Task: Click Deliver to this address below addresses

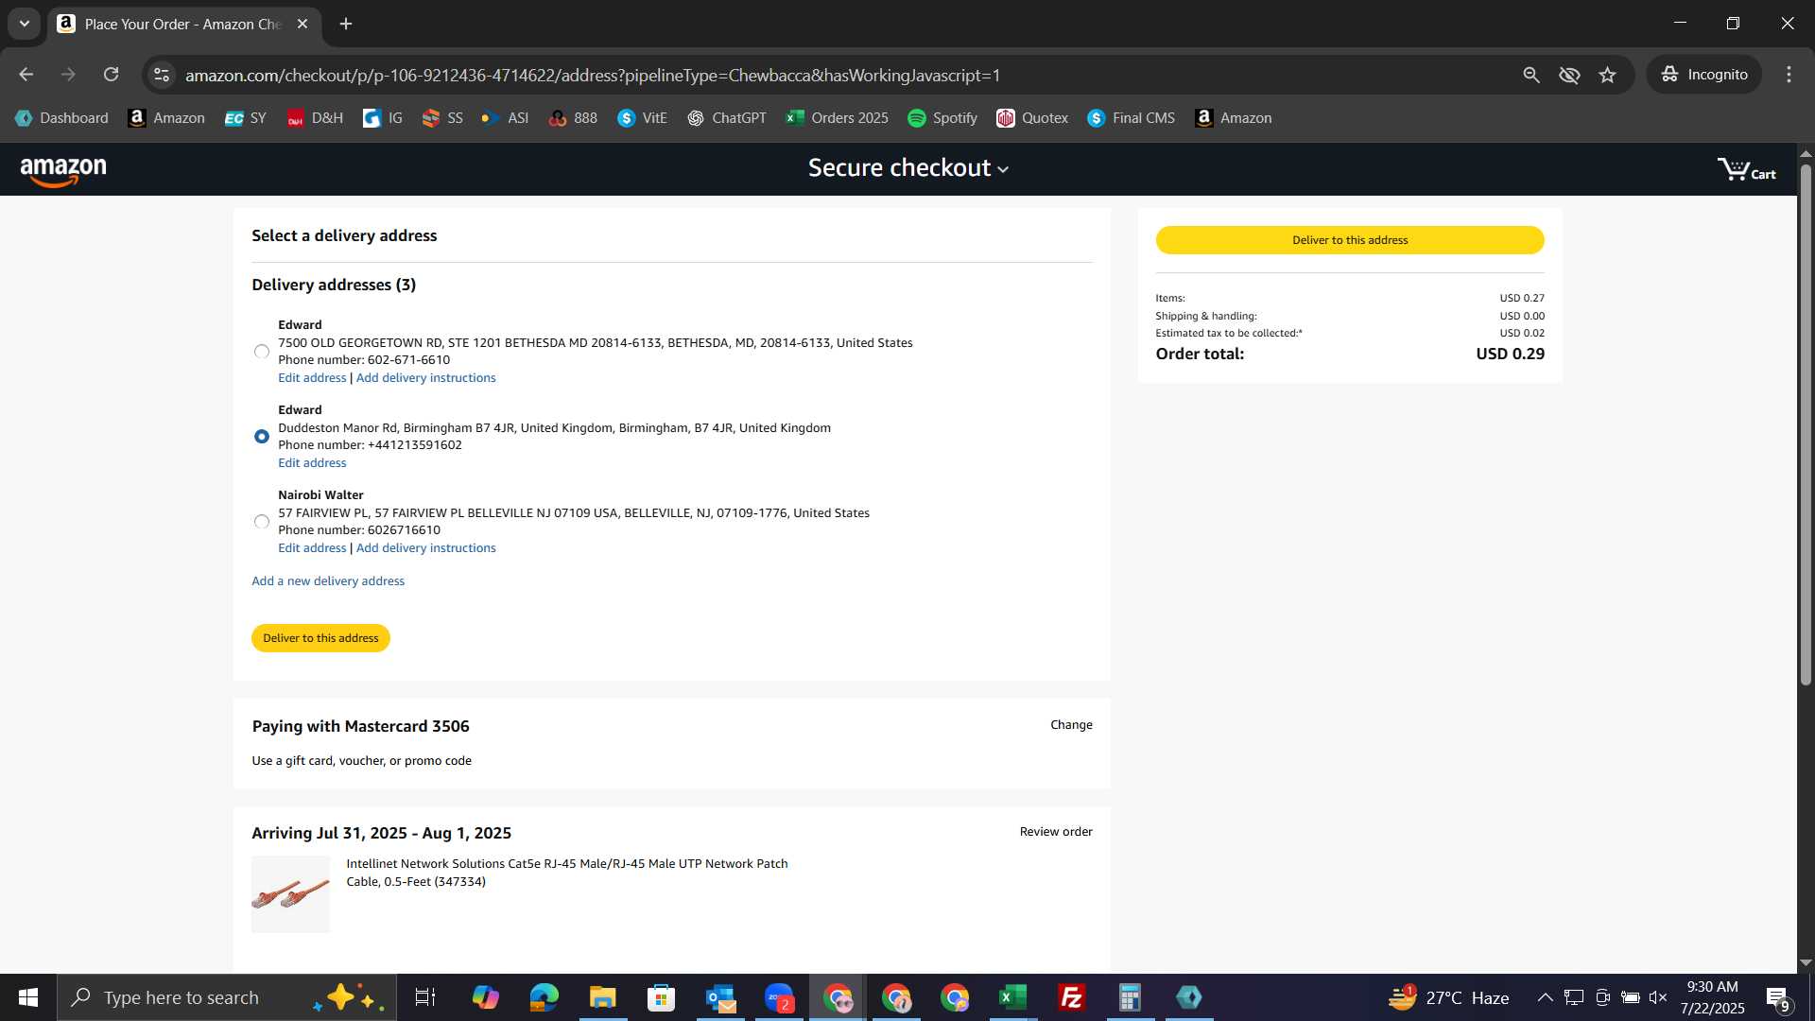Action: tap(320, 638)
